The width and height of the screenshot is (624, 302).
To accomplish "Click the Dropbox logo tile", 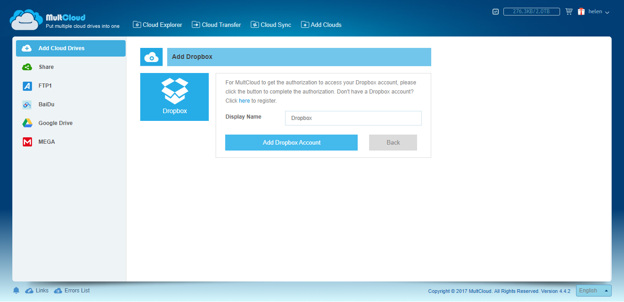I will pos(175,97).
